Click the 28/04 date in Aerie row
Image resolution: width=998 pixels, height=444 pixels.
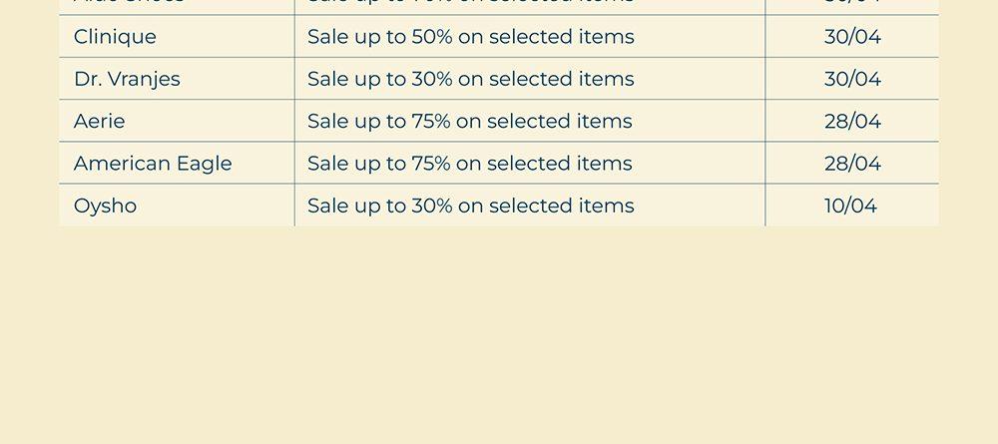click(852, 121)
